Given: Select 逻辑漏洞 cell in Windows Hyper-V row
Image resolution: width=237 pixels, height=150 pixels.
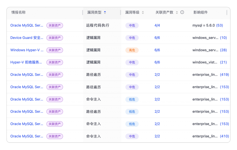Looking at the screenshot, I should (93, 50).
